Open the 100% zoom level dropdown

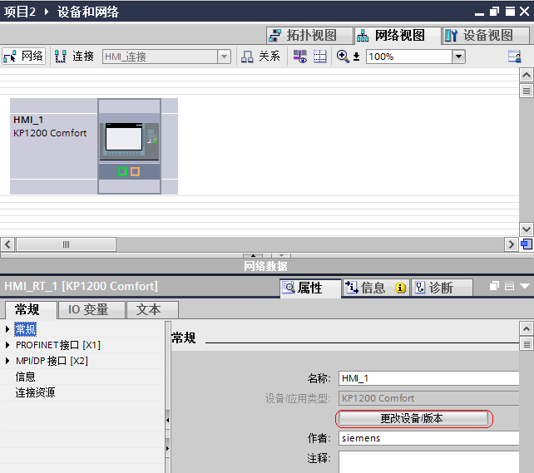(x=458, y=57)
